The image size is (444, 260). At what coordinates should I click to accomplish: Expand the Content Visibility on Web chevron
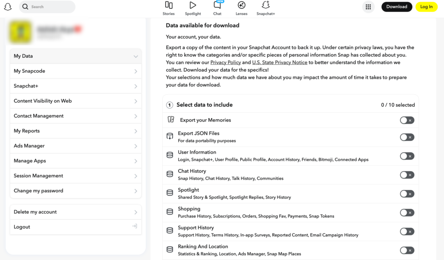pyautogui.click(x=136, y=102)
